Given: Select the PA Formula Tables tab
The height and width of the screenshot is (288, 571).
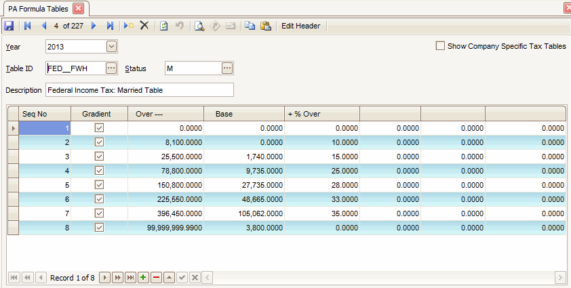Looking at the screenshot, I should [x=38, y=8].
